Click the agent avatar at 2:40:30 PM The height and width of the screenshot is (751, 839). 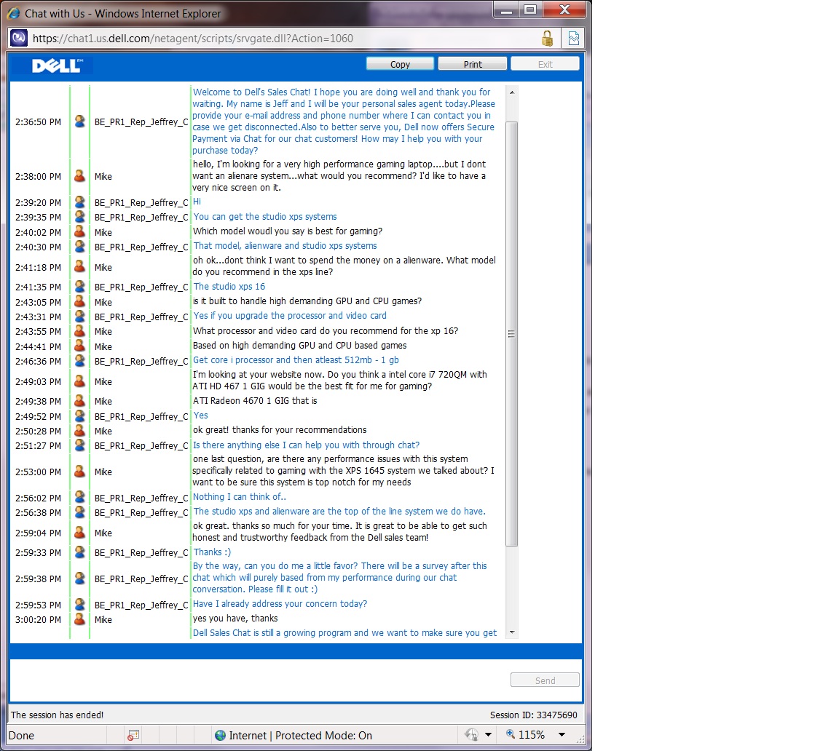[x=79, y=247]
